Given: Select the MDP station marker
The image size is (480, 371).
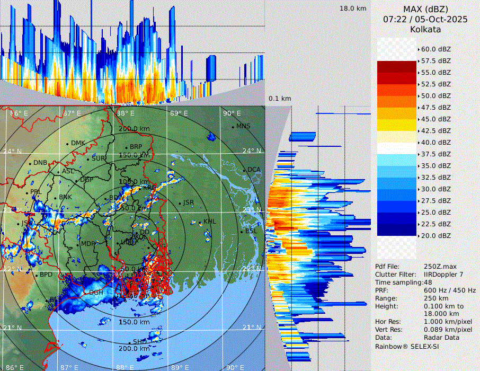Looking at the screenshot, I should 78,244.
